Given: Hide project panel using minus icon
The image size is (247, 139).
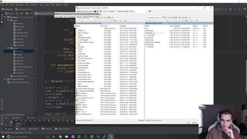Looking at the screenshot, I should [x=31, y=14].
